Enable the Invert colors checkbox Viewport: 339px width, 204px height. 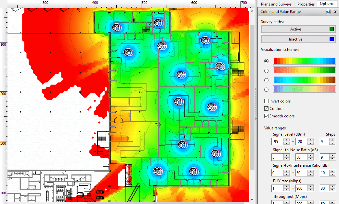click(267, 101)
